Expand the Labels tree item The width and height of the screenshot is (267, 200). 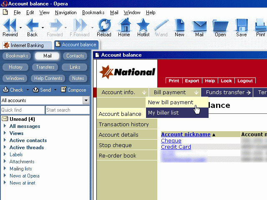point(5,154)
